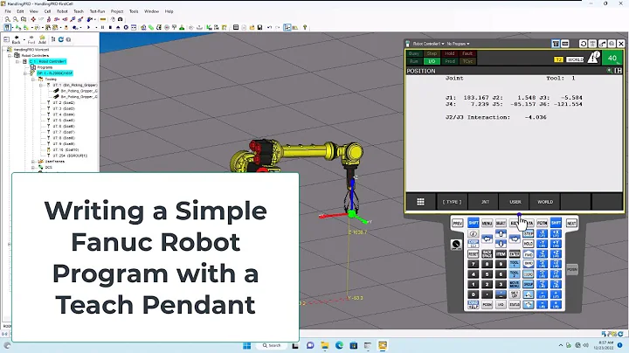Click the numeric 7 key on pendant
629x353 pixels.
[473, 264]
